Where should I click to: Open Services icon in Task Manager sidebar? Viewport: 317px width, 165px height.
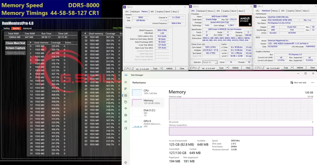(126, 128)
